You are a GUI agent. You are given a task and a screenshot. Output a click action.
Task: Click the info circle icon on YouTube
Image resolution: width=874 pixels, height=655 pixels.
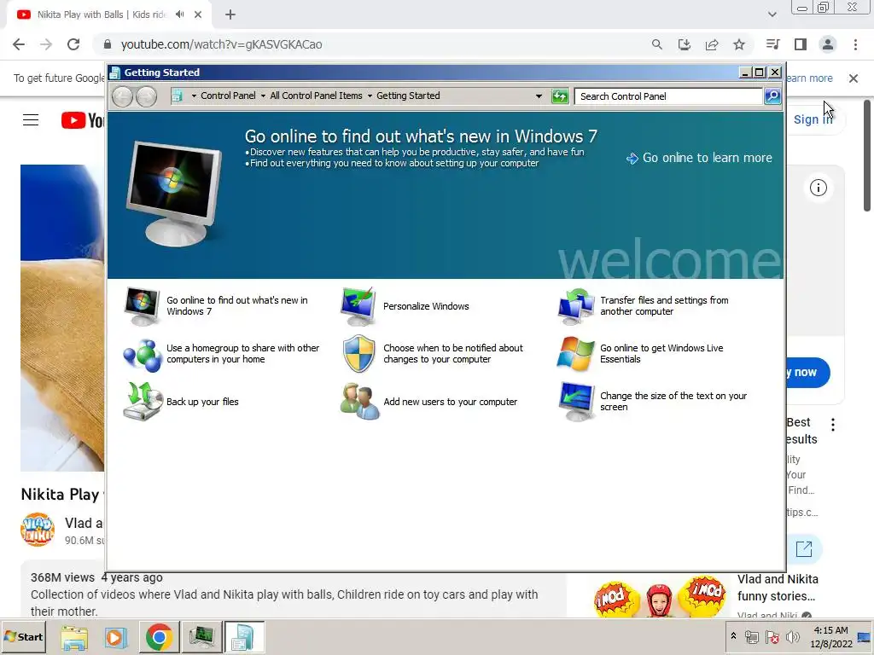coord(818,188)
